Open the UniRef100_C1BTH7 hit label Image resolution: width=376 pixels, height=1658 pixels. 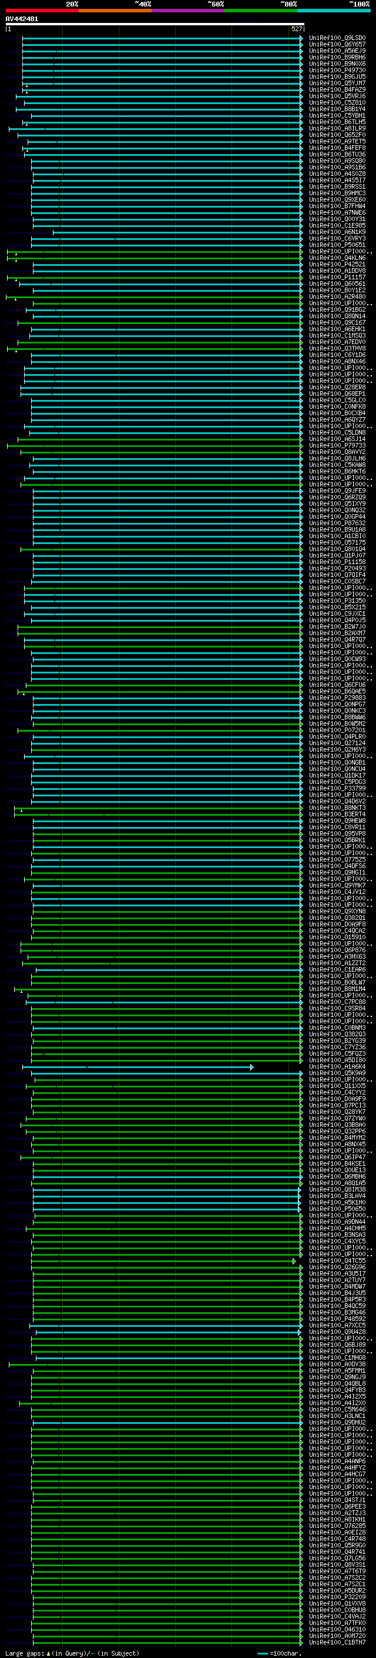tap(337, 1643)
